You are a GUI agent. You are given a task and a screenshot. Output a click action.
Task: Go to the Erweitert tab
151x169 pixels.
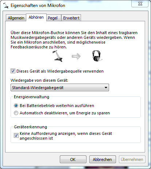[x=71, y=18]
